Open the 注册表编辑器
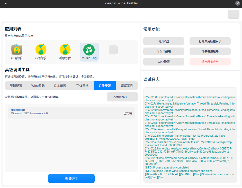 click(x=210, y=51)
